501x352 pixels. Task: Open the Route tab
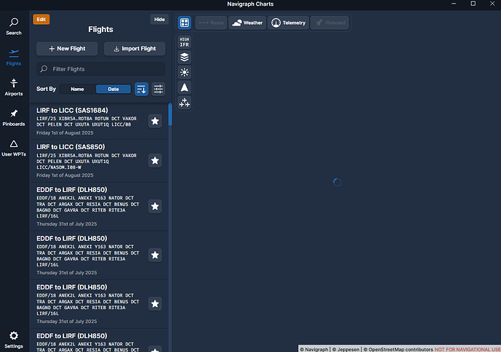coord(211,23)
